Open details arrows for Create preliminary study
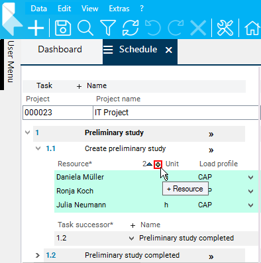Image resolution: width=261 pixels, height=263 pixels. pyautogui.click(x=211, y=150)
